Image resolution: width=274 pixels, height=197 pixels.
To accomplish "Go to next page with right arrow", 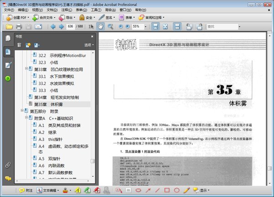I will pos(61,27).
